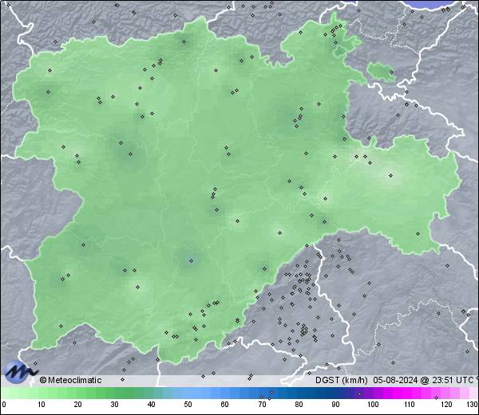The width and height of the screenshot is (479, 415).
Task: Click the 0 value on the scale
Action: pos(4,405)
